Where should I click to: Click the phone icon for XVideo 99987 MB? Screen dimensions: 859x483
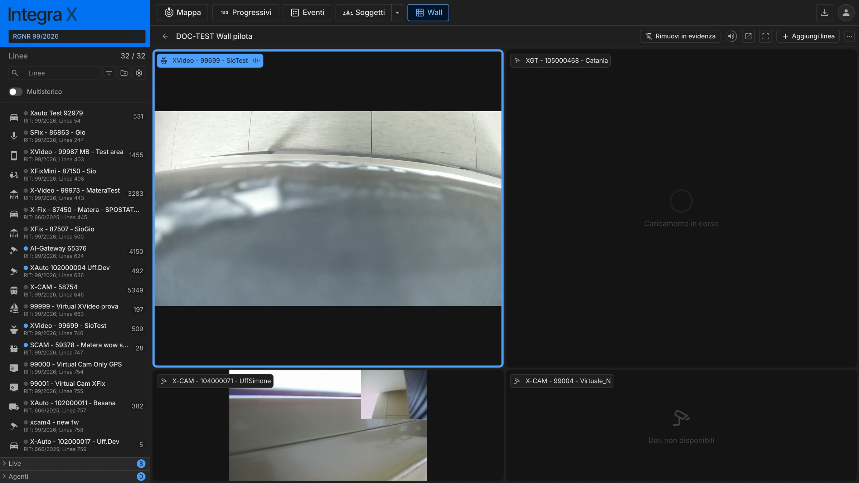(x=14, y=156)
